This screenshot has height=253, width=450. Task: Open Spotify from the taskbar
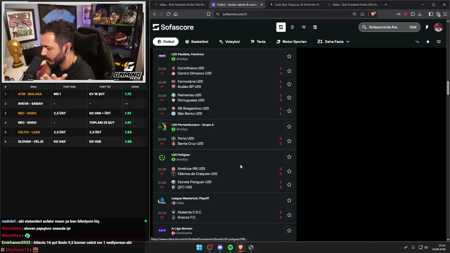point(230,247)
